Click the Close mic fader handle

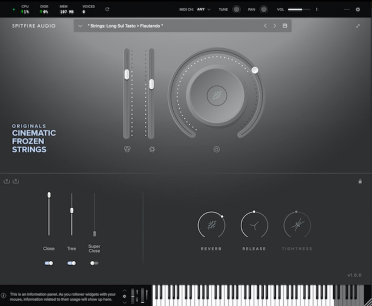point(49,195)
